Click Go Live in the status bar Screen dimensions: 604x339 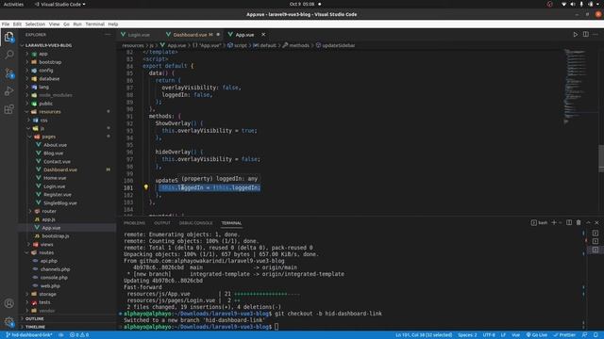(x=537, y=335)
